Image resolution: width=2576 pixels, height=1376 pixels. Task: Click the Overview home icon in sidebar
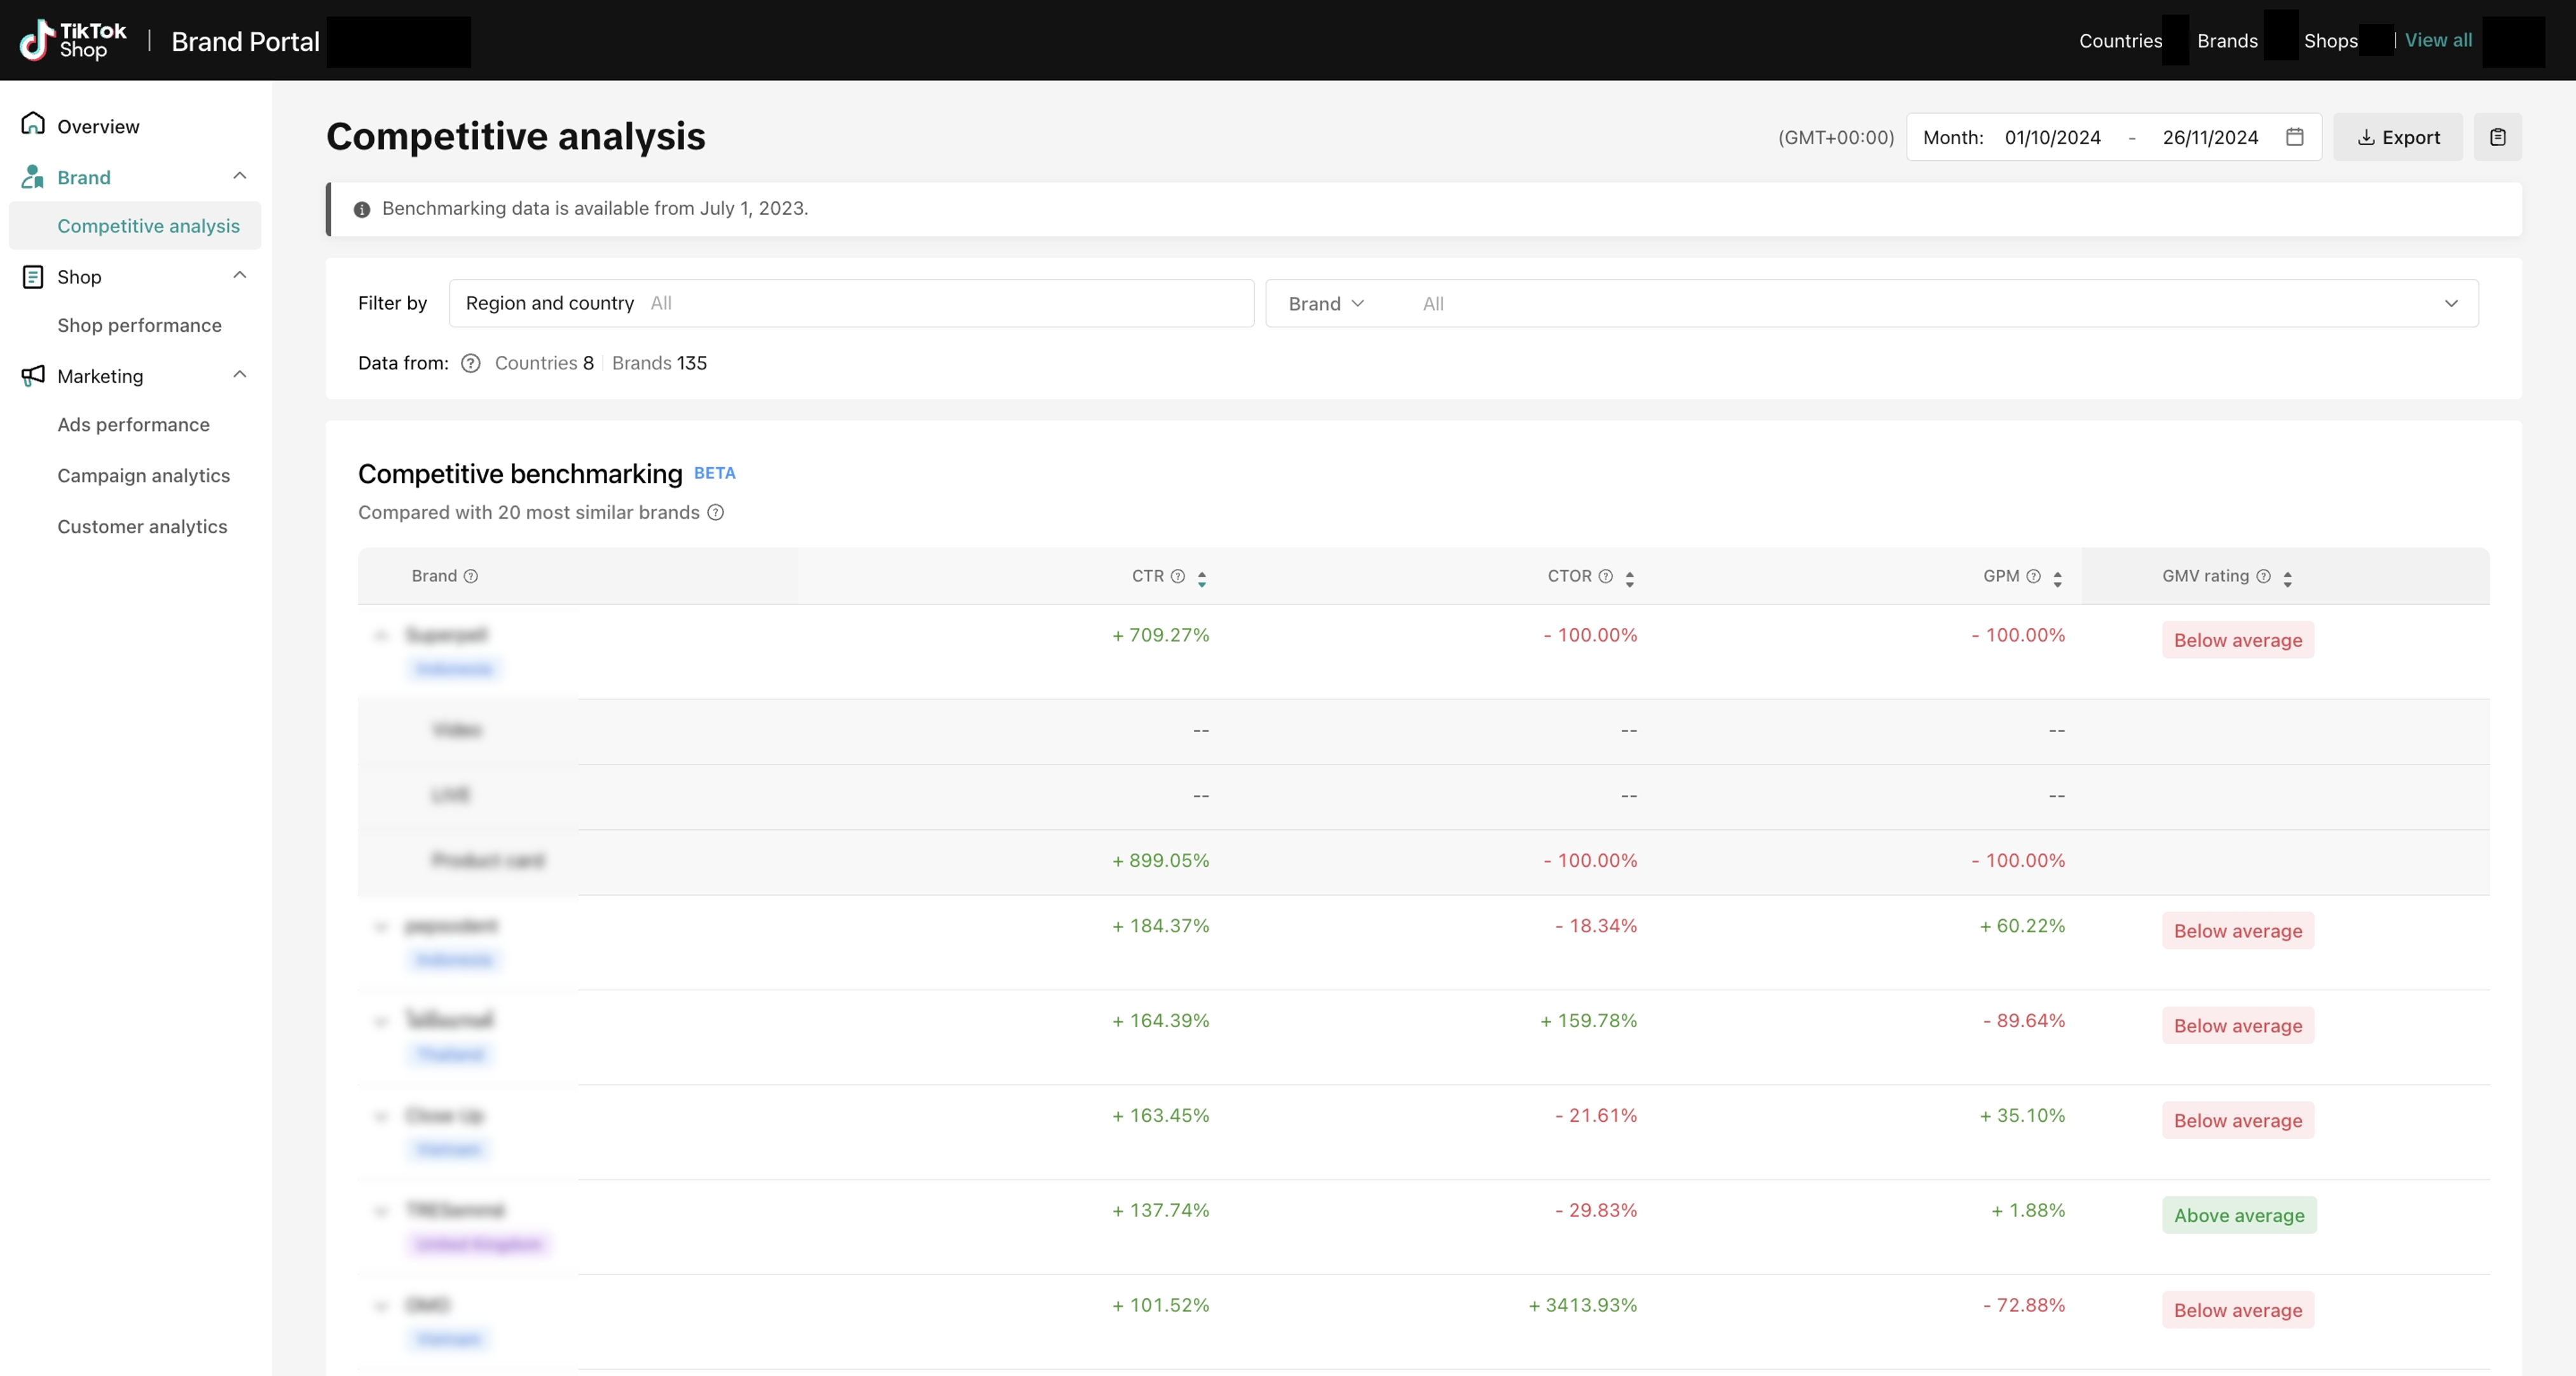click(x=33, y=124)
